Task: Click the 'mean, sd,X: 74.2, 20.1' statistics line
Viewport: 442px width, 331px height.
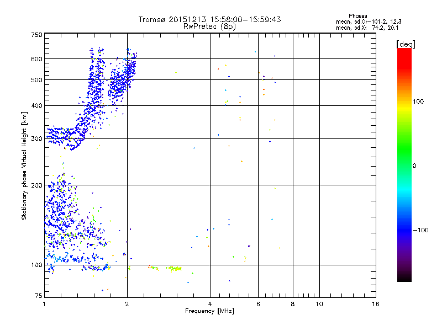Action: click(367, 28)
